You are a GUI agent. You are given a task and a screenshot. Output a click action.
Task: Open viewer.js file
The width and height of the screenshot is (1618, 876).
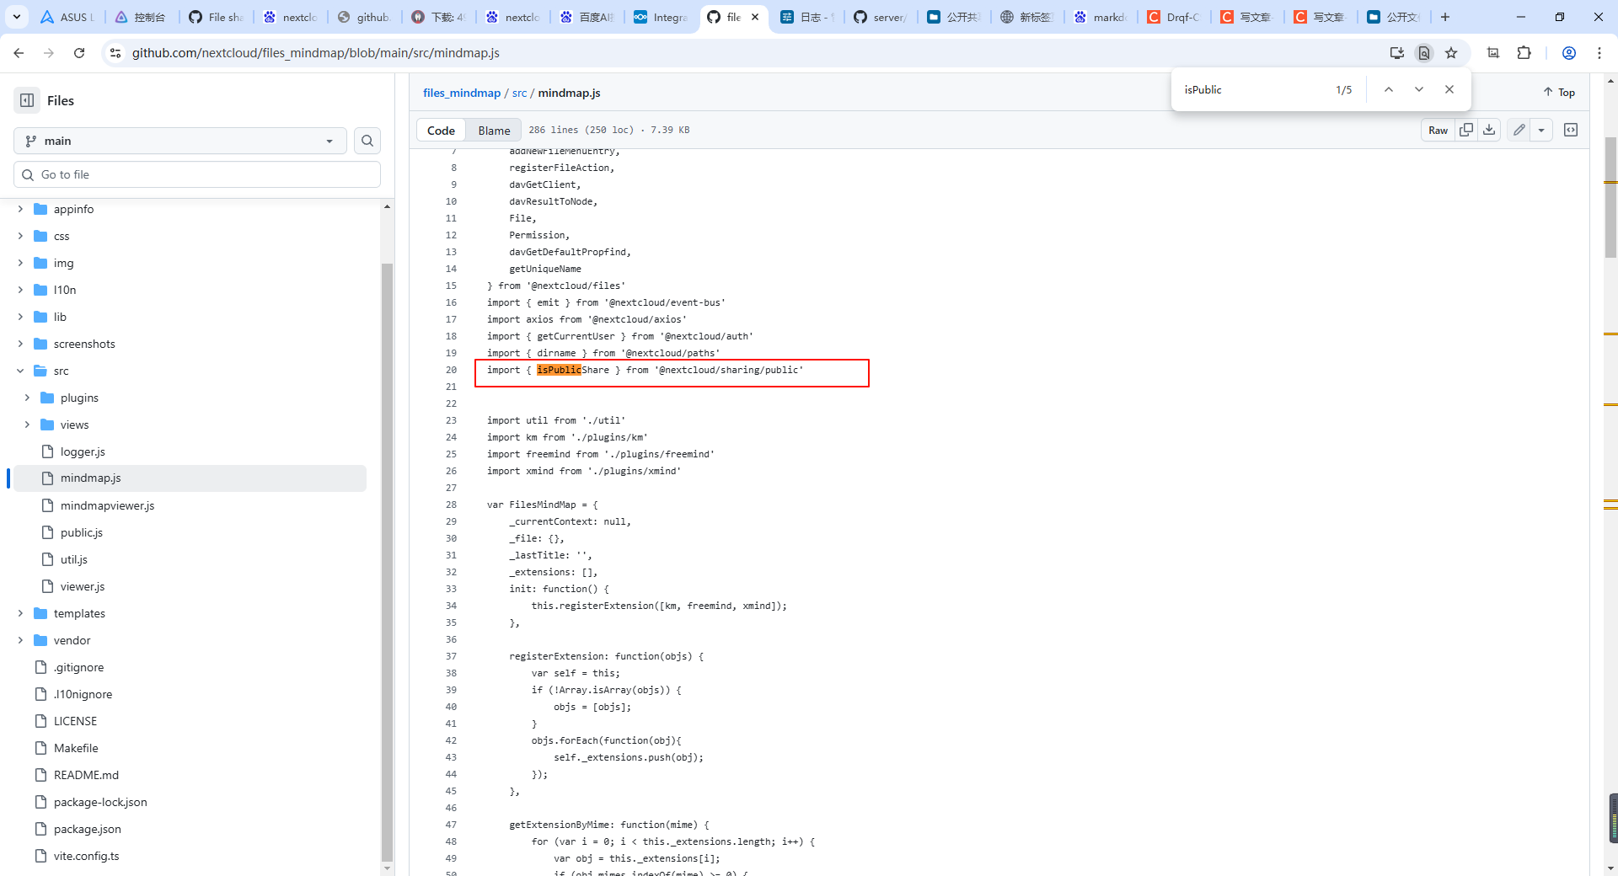coord(83,586)
